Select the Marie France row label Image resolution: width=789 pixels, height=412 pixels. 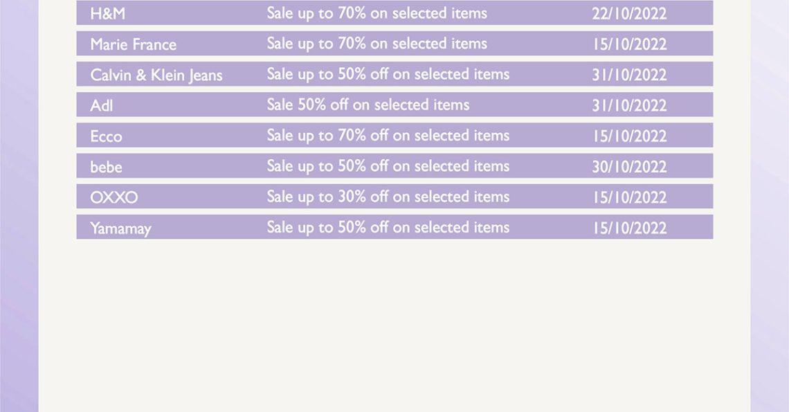[x=134, y=44]
